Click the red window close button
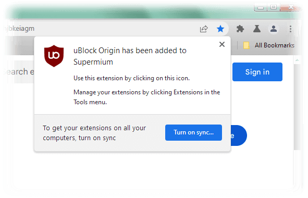The width and height of the screenshot is (308, 198). pos(290,7)
